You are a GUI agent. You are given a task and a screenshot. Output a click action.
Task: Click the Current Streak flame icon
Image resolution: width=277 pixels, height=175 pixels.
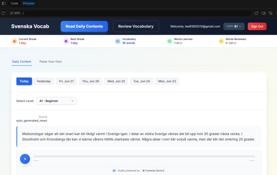pos(14,41)
